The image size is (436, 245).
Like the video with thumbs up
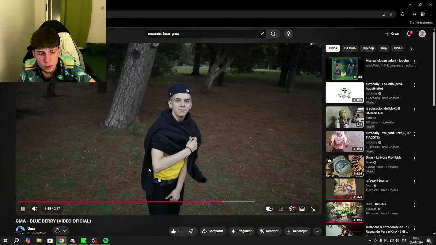point(176,231)
